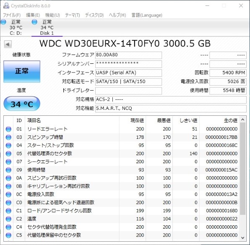Click status icon of row 0C 電源投入回数
The height and width of the screenshot is (245, 250).
(8, 194)
